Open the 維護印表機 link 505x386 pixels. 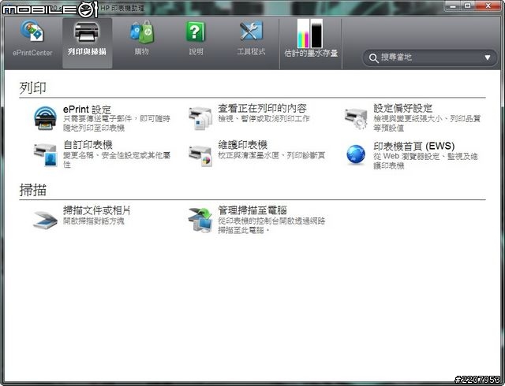[x=242, y=145]
